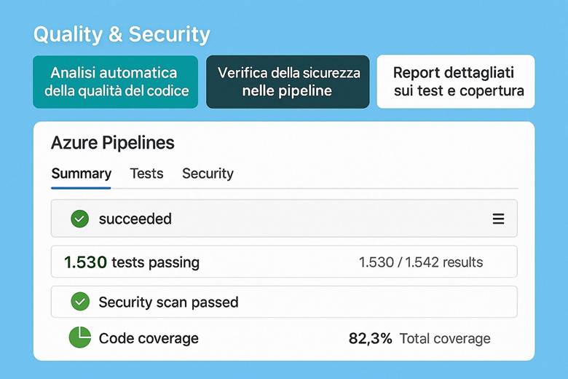Click the Quality & Security title
The height and width of the screenshot is (379, 568).
(122, 34)
